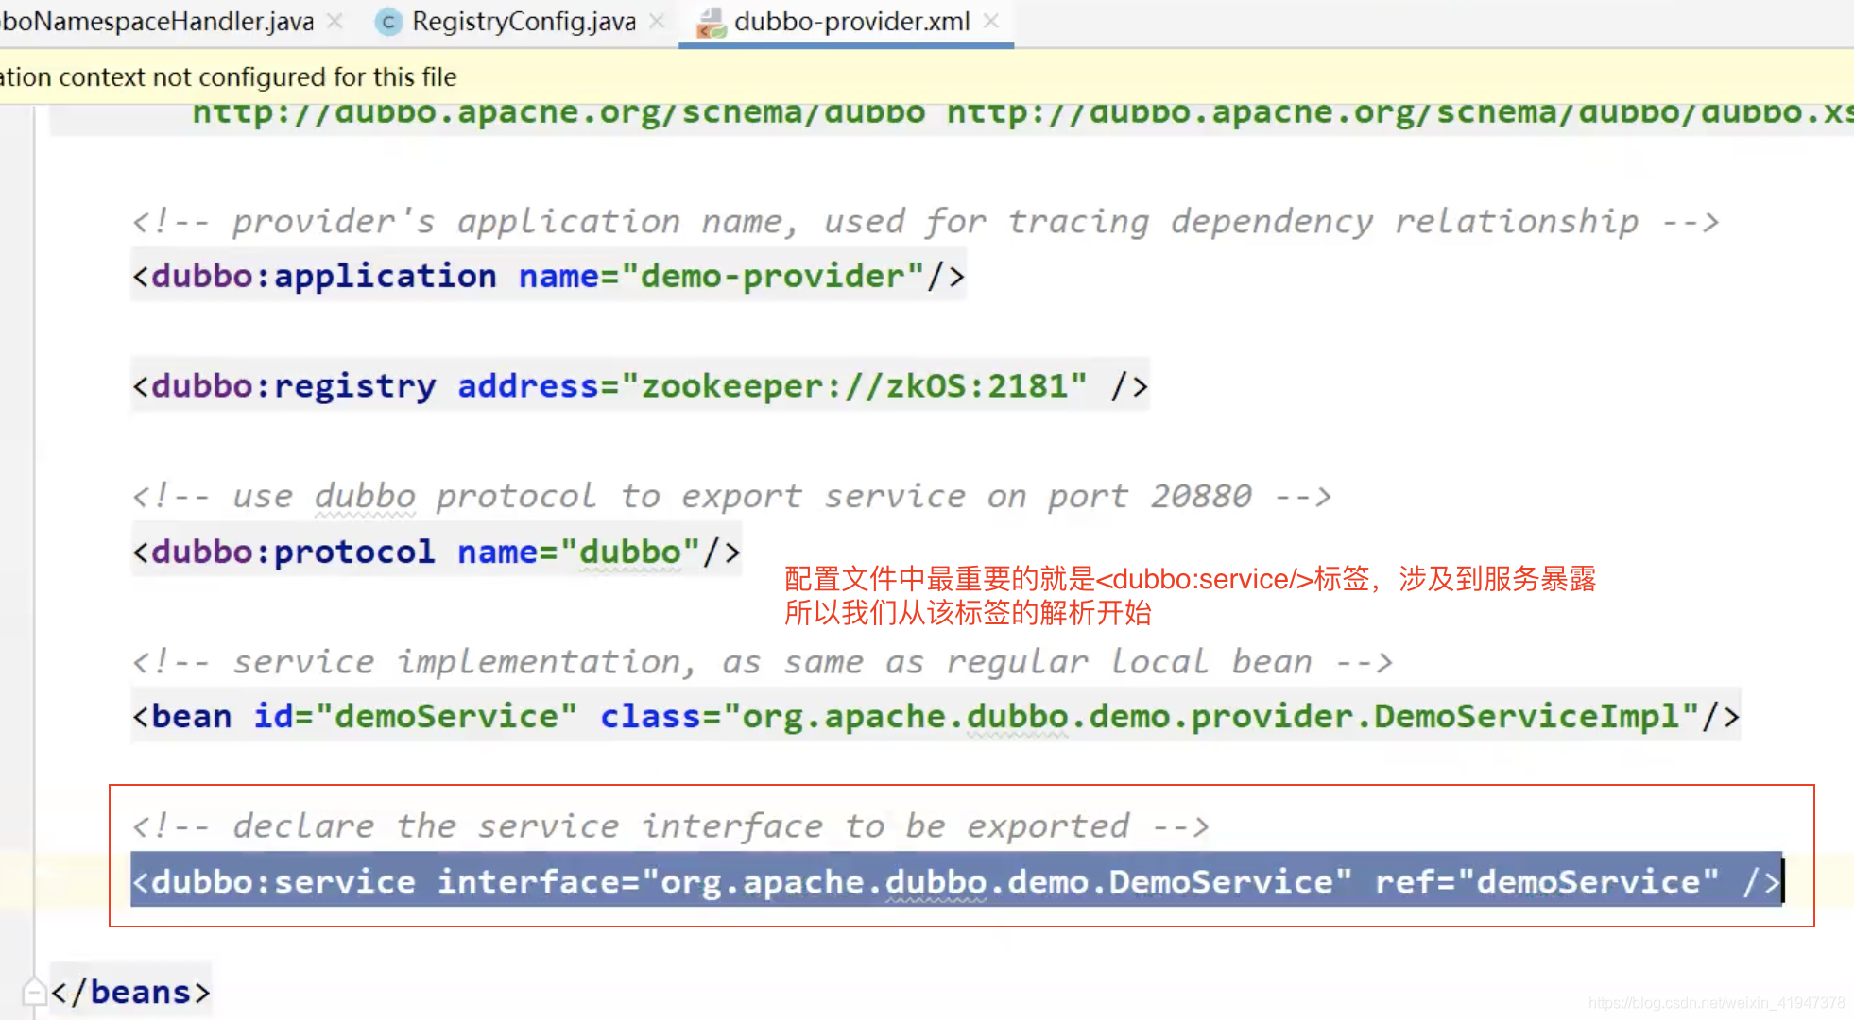Click the RegistryConfig class file icon
Screen dimensions: 1854x1020
388,22
